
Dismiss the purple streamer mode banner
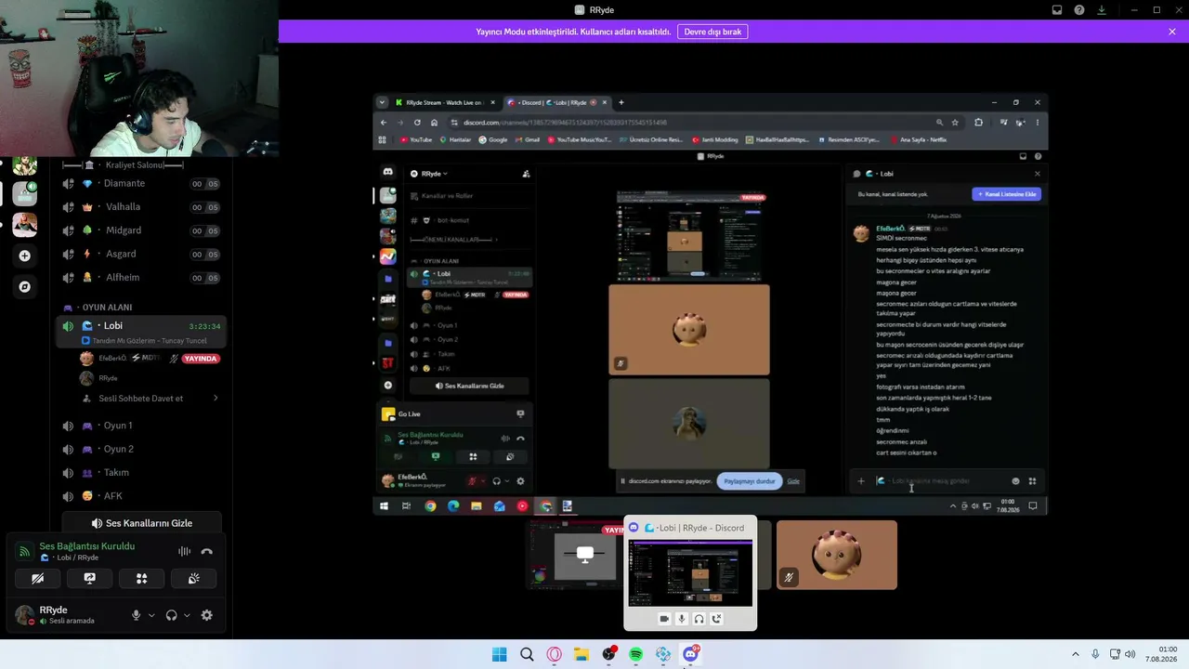point(1172,32)
